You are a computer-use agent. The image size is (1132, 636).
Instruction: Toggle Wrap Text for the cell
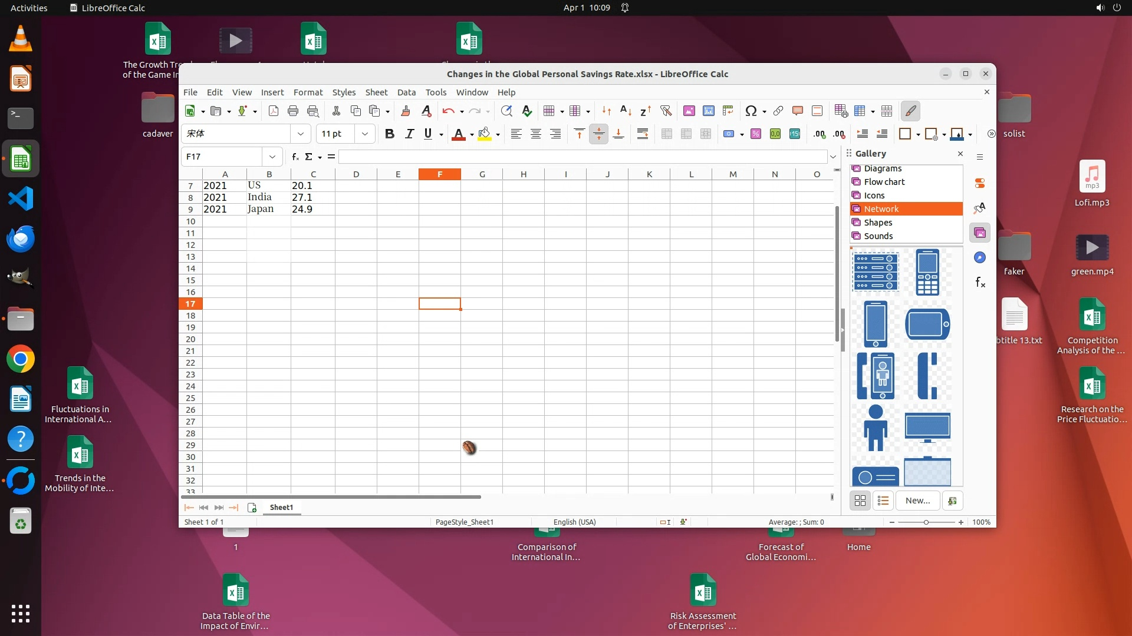click(643, 134)
